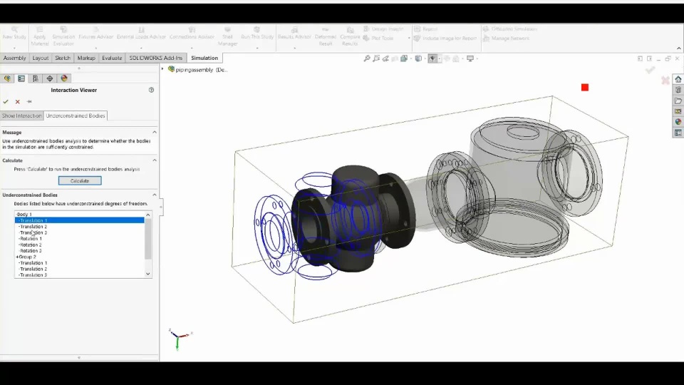The image size is (684, 385).
Task: Click the graphics area cancel X
Action: pos(665,81)
